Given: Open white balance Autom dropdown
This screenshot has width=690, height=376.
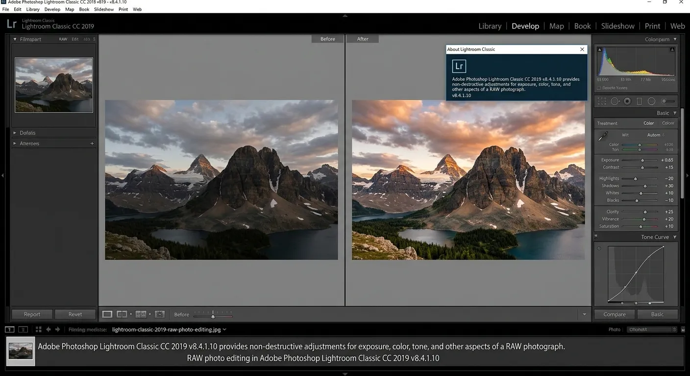Looking at the screenshot, I should tap(656, 135).
